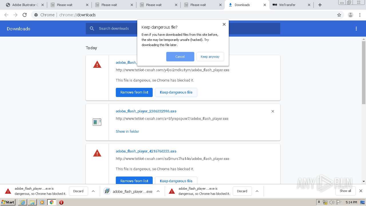
Task: Click adobe_flash_player_4216768333.exe file name link
Action: point(146,151)
